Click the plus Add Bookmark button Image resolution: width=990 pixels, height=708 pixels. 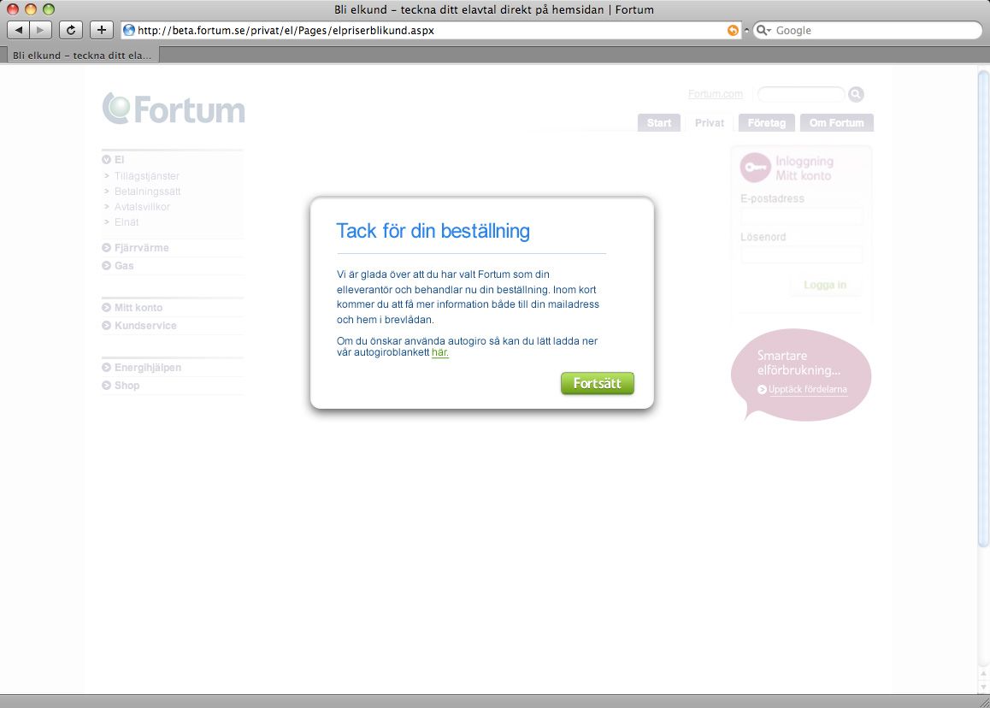[x=101, y=30]
